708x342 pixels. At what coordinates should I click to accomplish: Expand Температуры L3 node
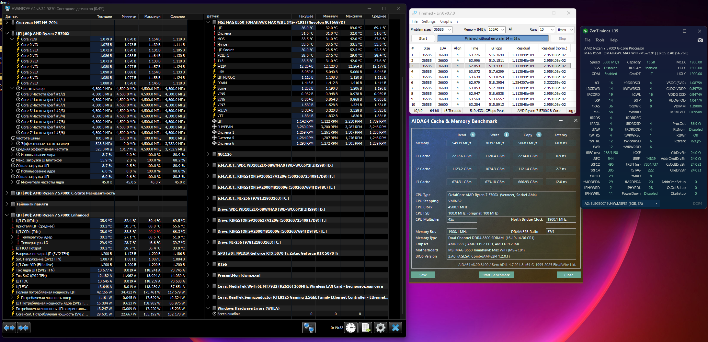pyautogui.click(x=12, y=243)
